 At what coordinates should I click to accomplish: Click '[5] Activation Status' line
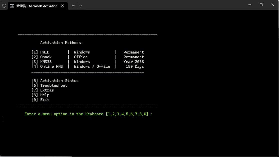(x=55, y=81)
